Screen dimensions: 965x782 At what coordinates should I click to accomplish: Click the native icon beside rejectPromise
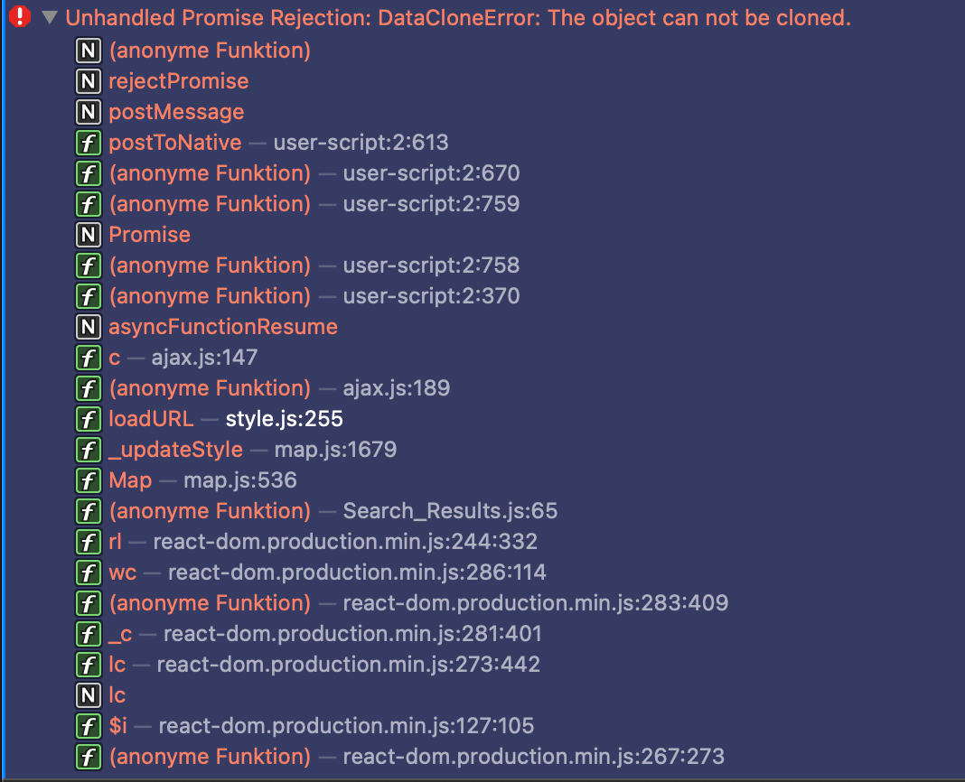click(88, 81)
